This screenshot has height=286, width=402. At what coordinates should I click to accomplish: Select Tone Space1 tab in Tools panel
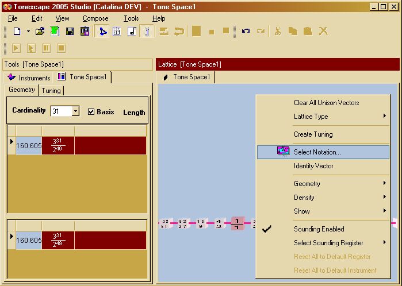point(82,77)
